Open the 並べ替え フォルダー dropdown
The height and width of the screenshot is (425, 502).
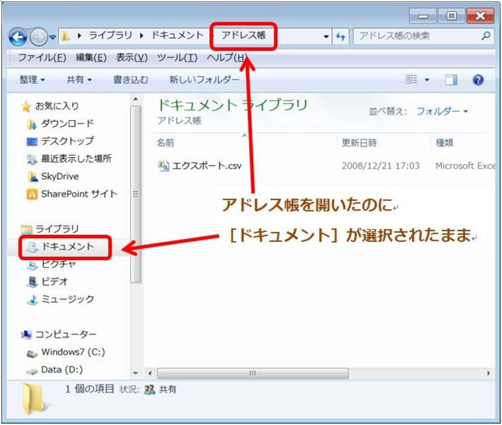tap(442, 111)
